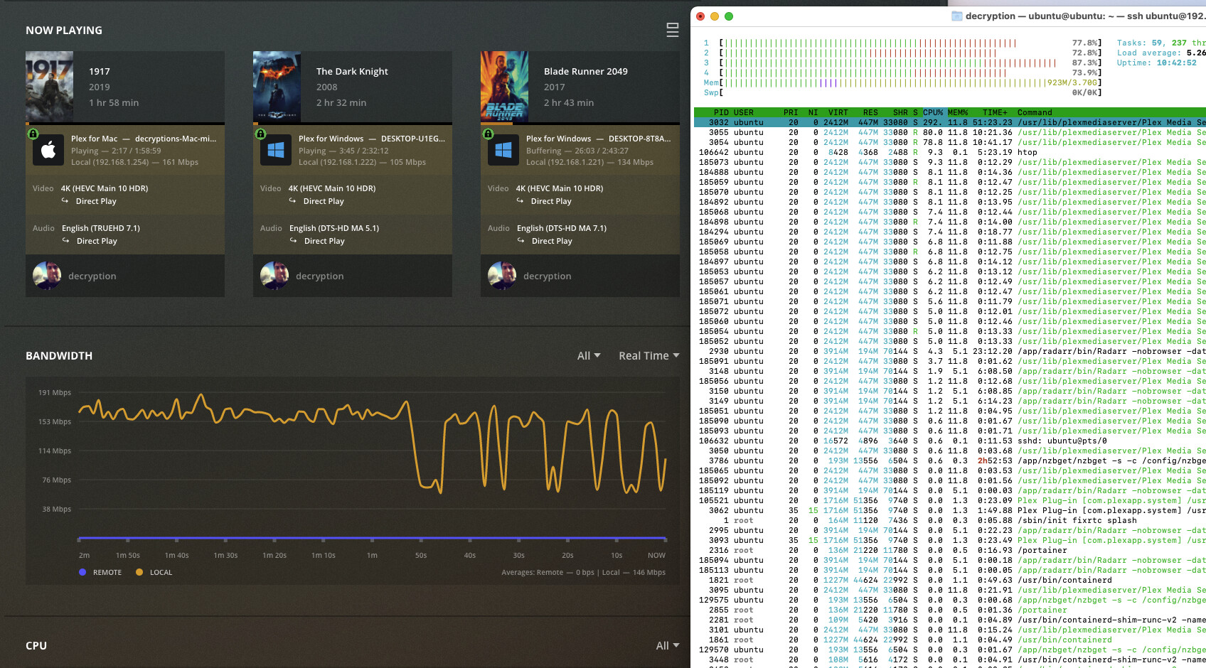Viewport: 1206px width, 668px height.
Task: Sort htop by PID column header
Action: (722, 112)
